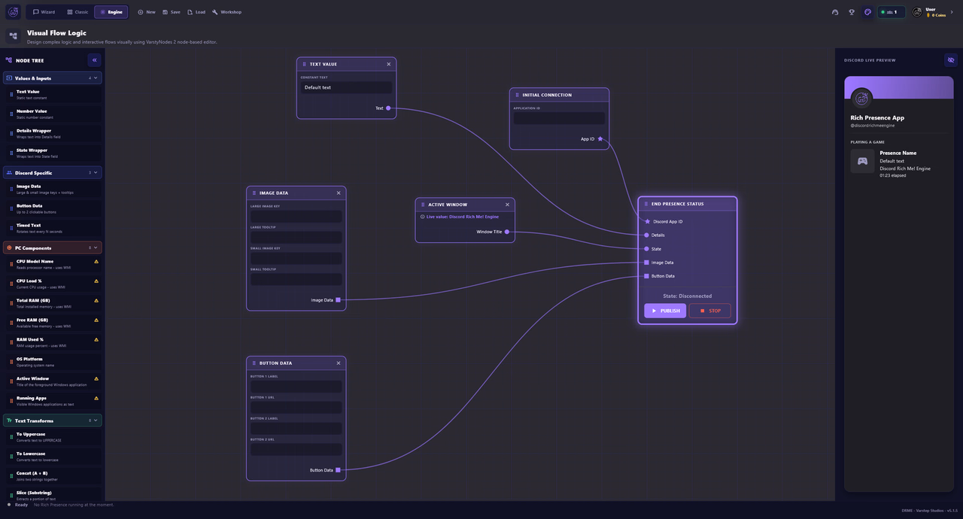Click the CPU Model Name warning icon

coord(96,262)
